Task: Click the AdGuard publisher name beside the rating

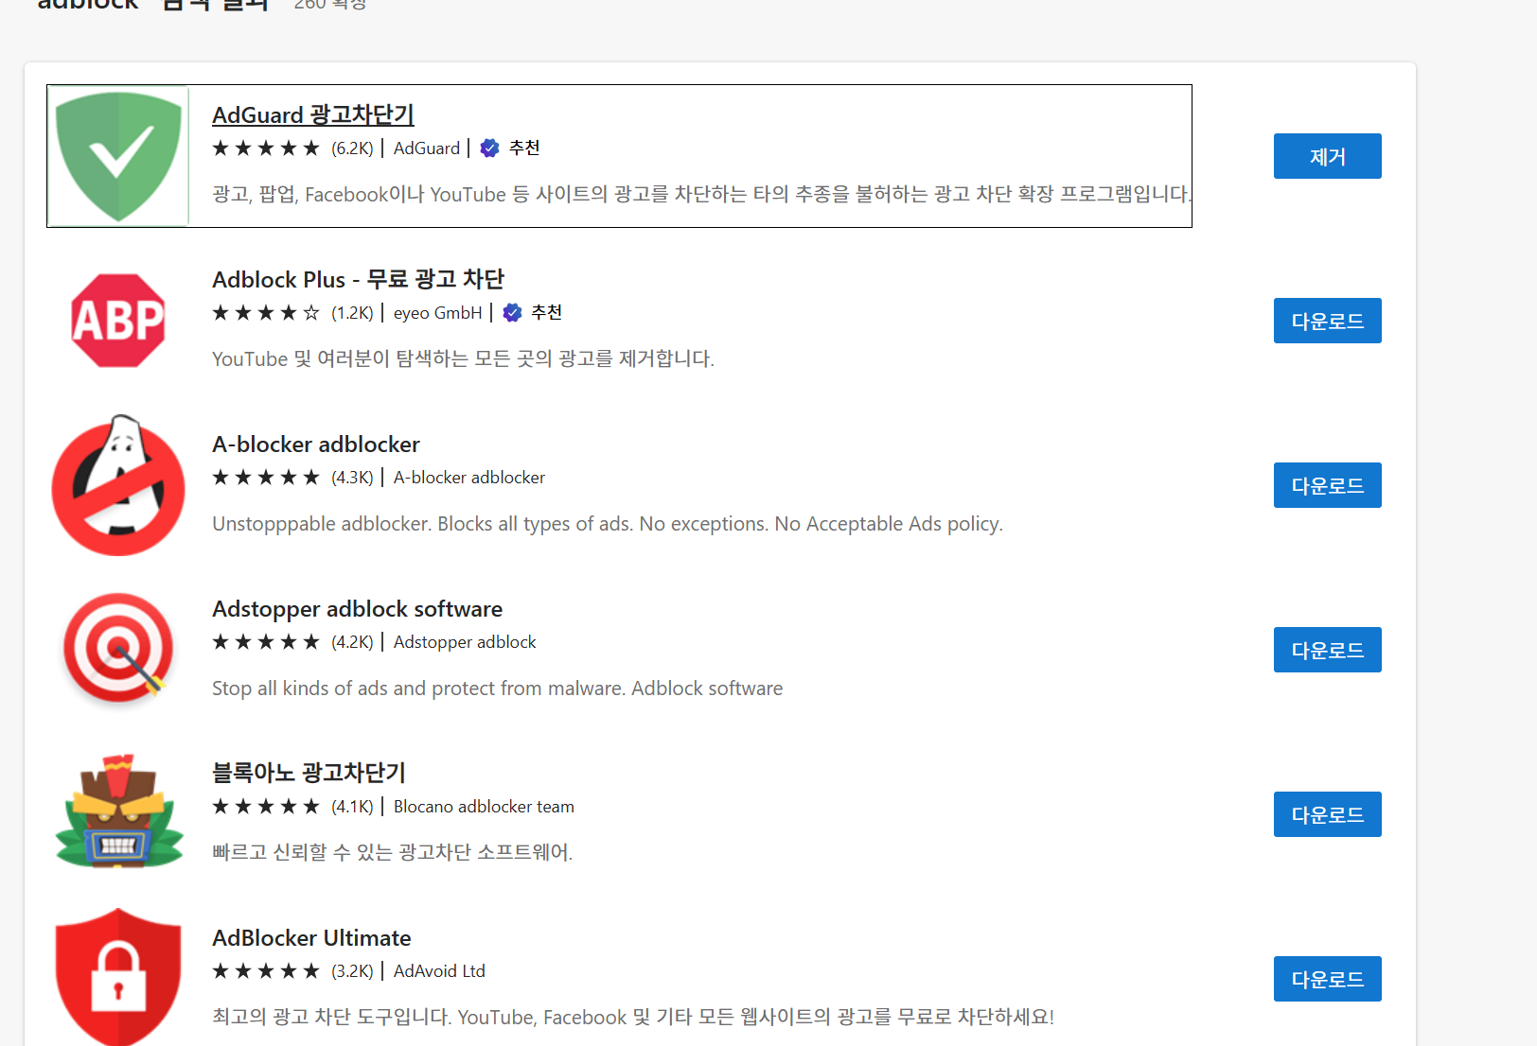Action: pos(427,148)
